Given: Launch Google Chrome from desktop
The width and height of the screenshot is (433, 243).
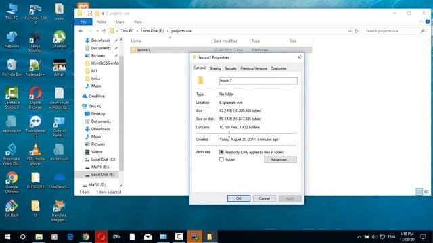Looking at the screenshot, I should [x=12, y=182].
